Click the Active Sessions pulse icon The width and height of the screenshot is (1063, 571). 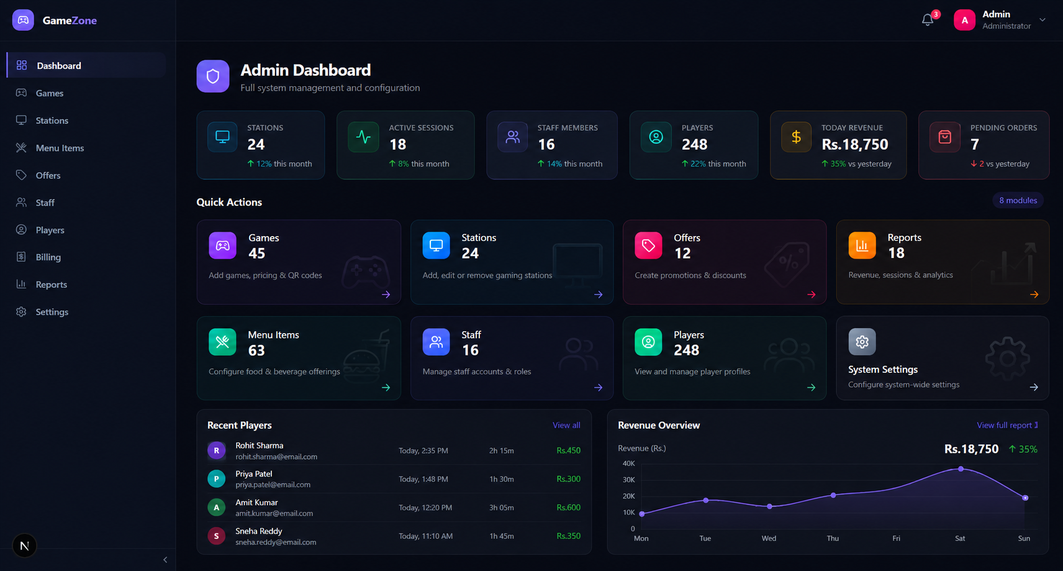click(x=363, y=137)
